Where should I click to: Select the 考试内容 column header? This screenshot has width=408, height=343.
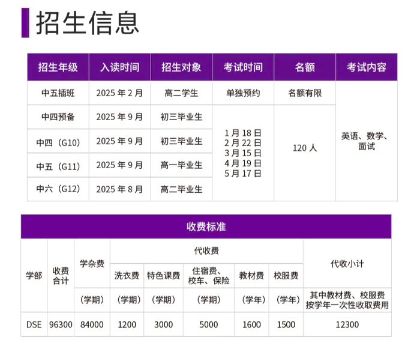click(x=366, y=67)
